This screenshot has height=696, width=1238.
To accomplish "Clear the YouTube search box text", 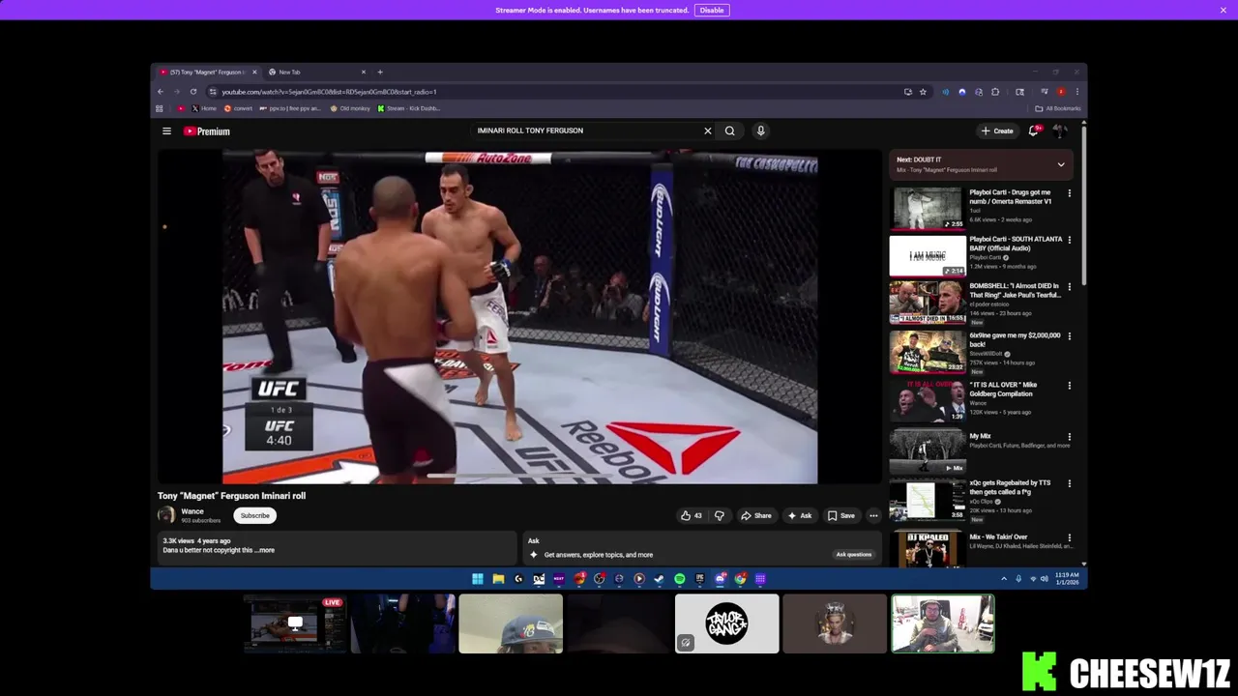I will tap(707, 130).
